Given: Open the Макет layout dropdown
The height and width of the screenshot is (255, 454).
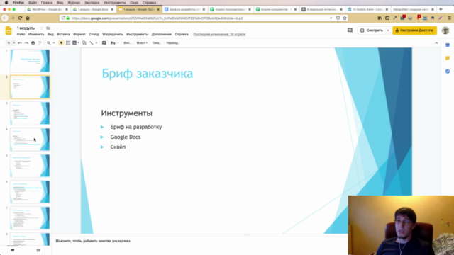Looking at the screenshot, I should click(x=142, y=42).
